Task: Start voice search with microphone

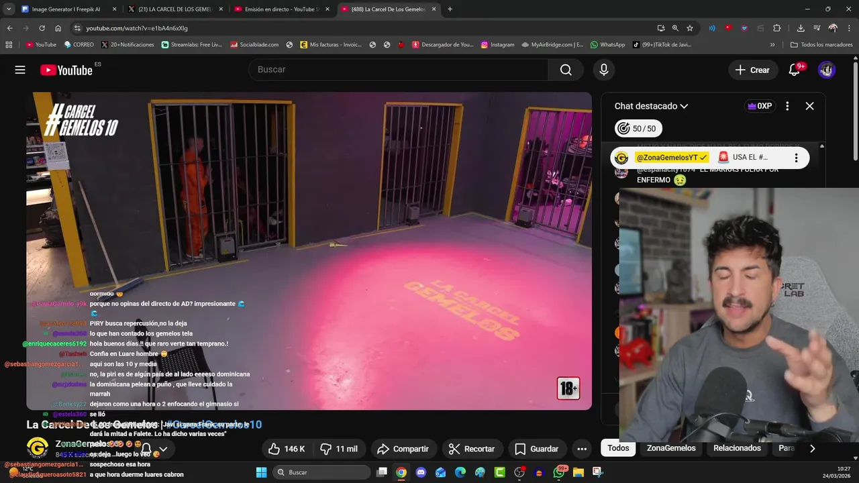Action: [604, 70]
